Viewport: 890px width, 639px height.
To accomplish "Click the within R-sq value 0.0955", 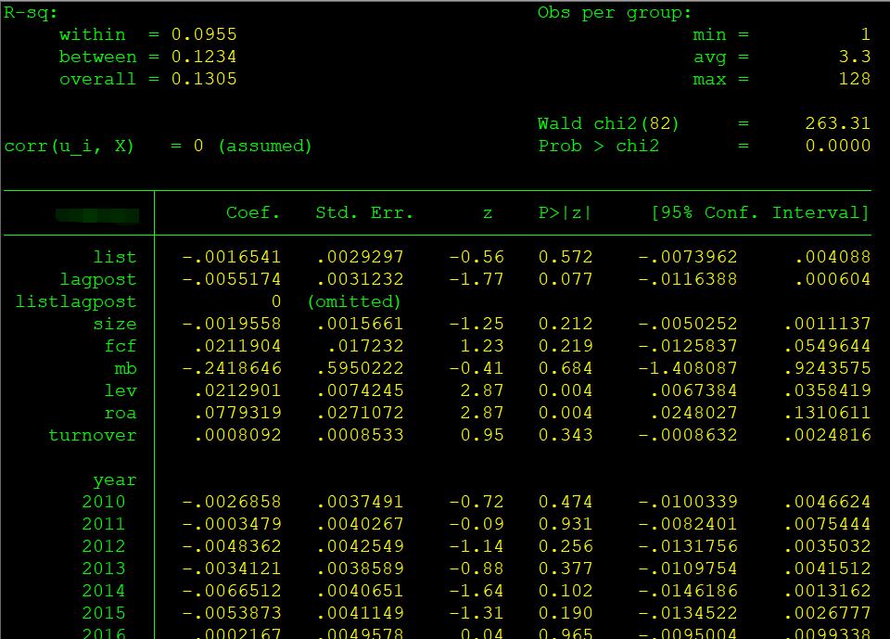I will (x=204, y=34).
